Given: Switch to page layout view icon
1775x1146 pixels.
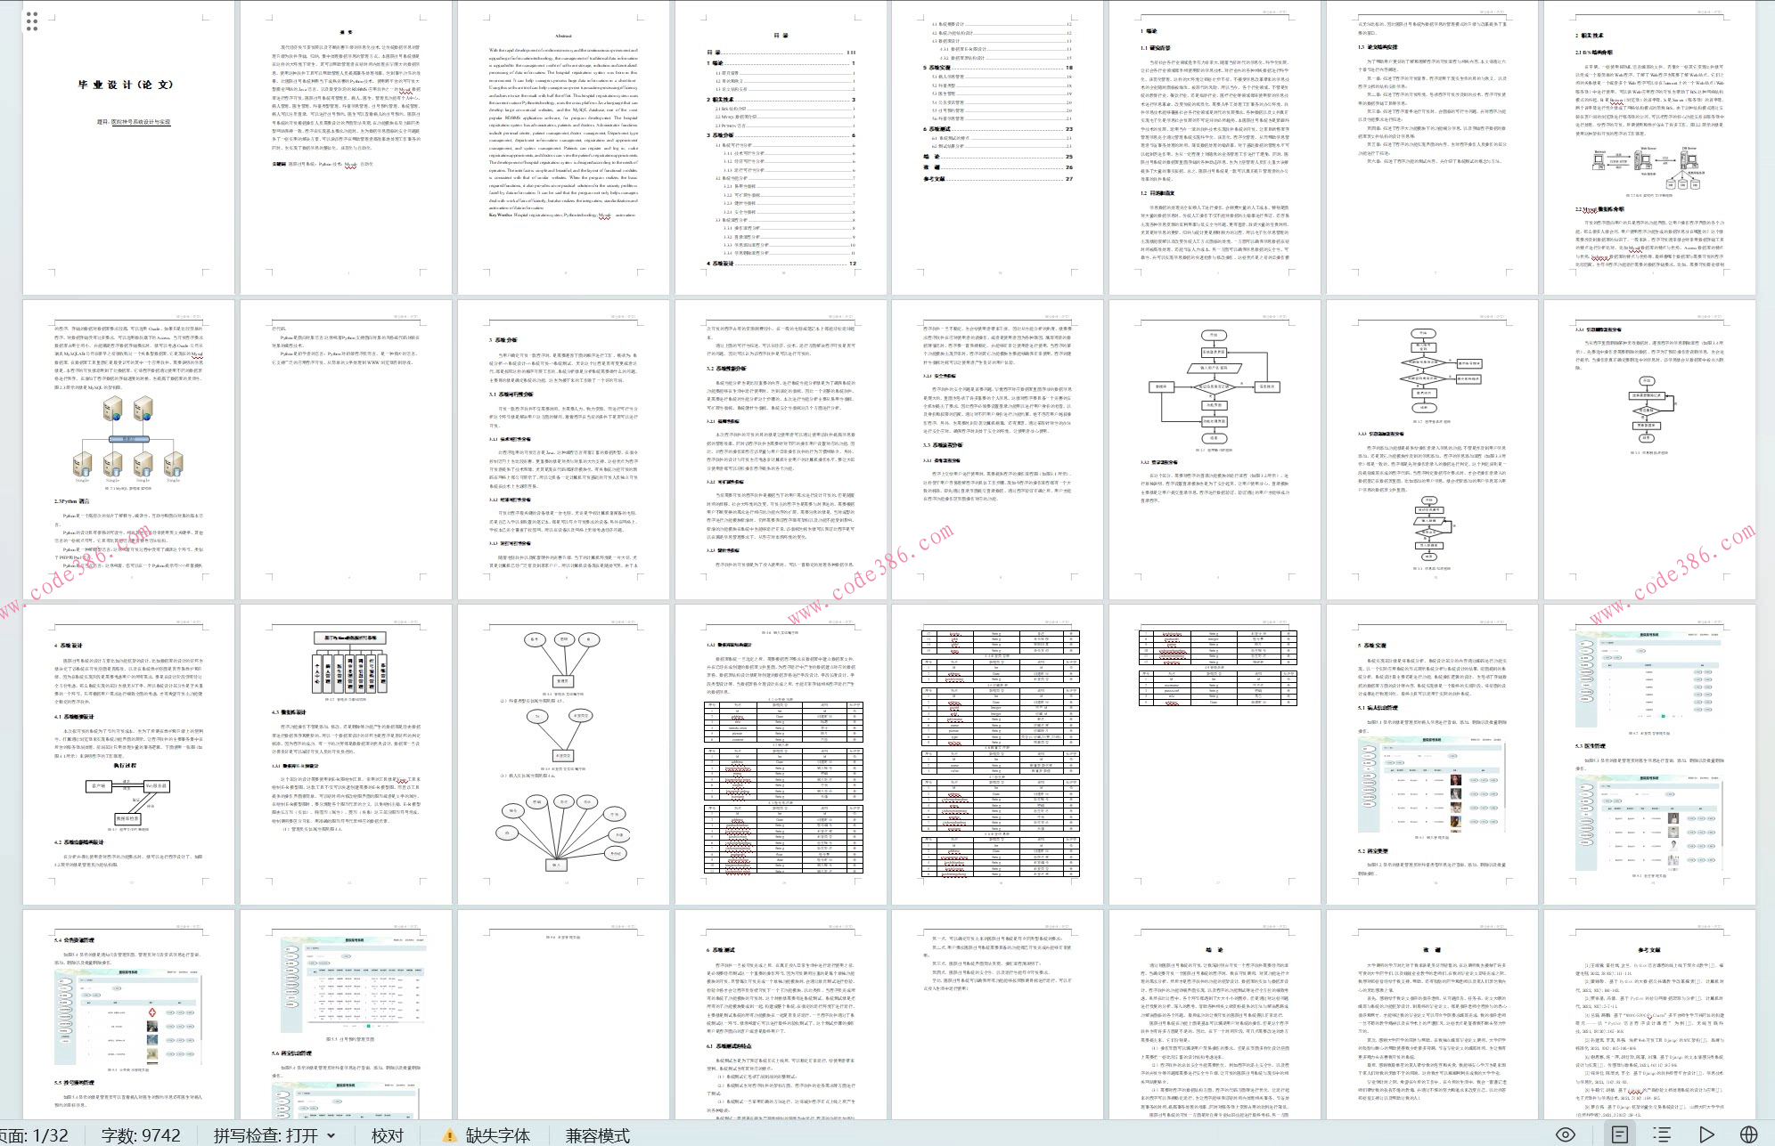Looking at the screenshot, I should [x=1620, y=1134].
